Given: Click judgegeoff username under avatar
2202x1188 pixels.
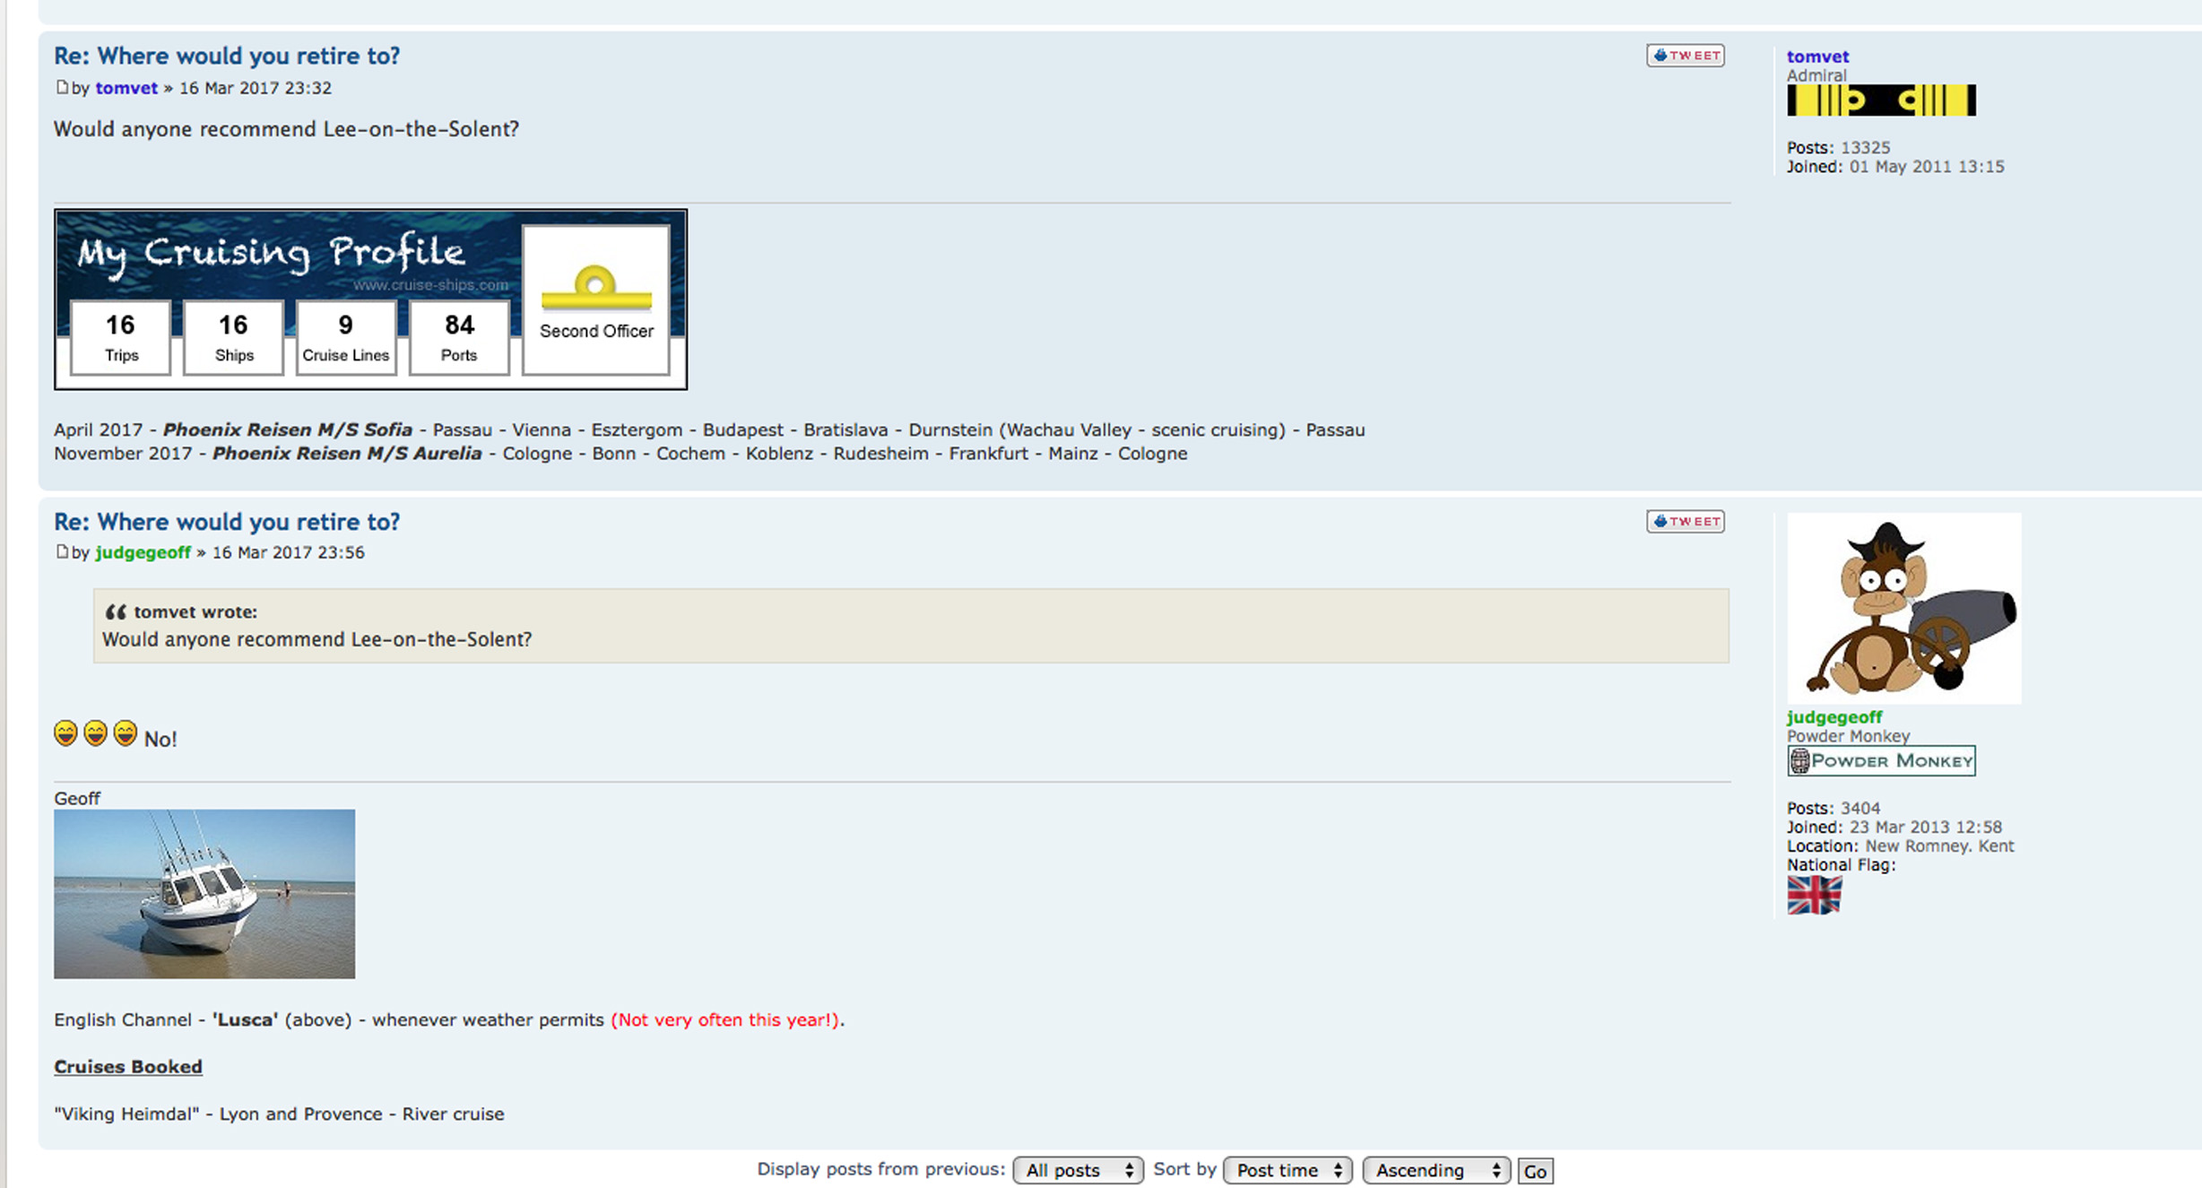Looking at the screenshot, I should click(x=1834, y=717).
